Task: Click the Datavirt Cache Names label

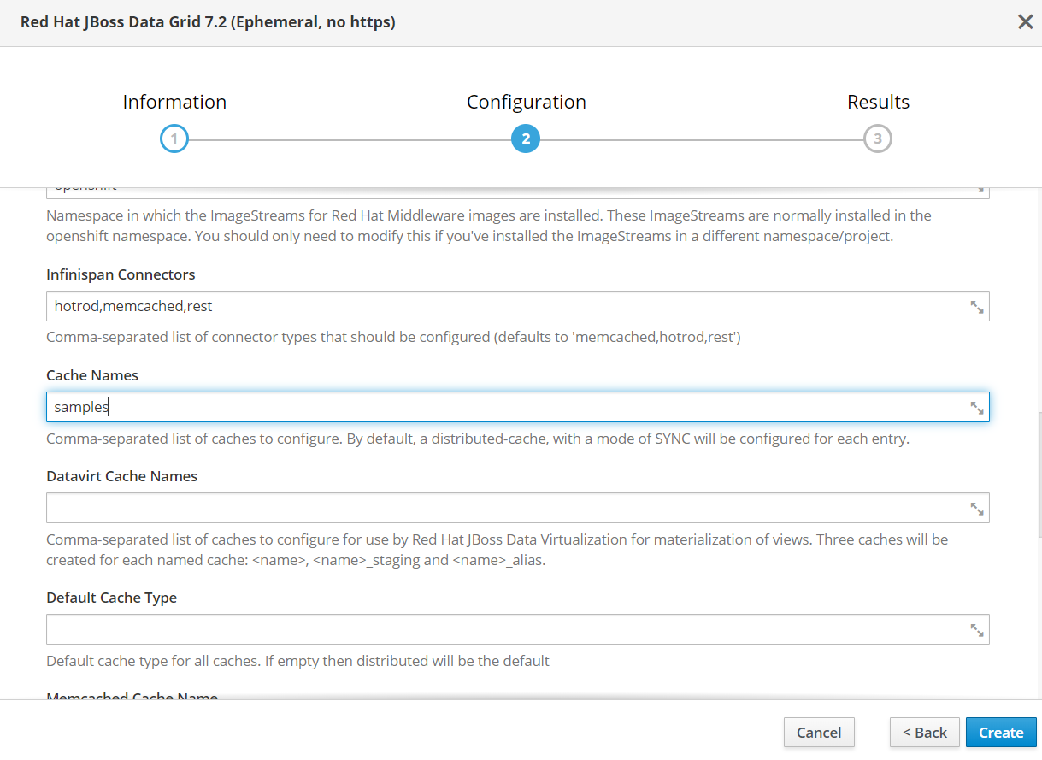Action: point(121,476)
